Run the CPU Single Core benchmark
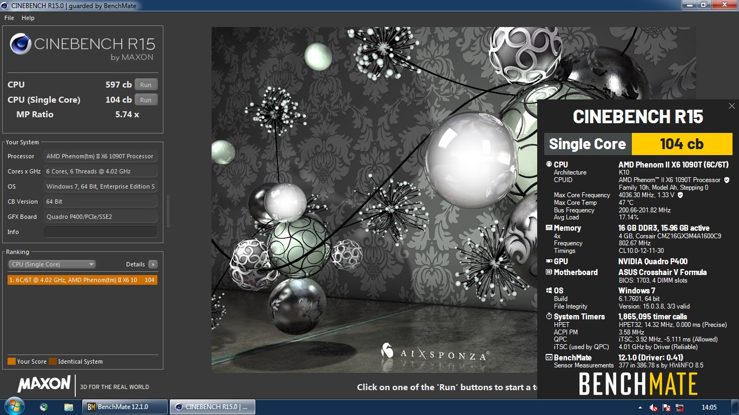 tap(146, 99)
